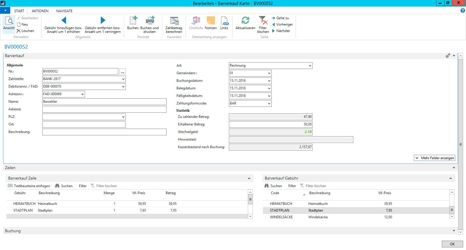This screenshot has width=466, height=250.
Task: Click Gebühr hinzufügen left arrow icon
Action: pos(64,20)
